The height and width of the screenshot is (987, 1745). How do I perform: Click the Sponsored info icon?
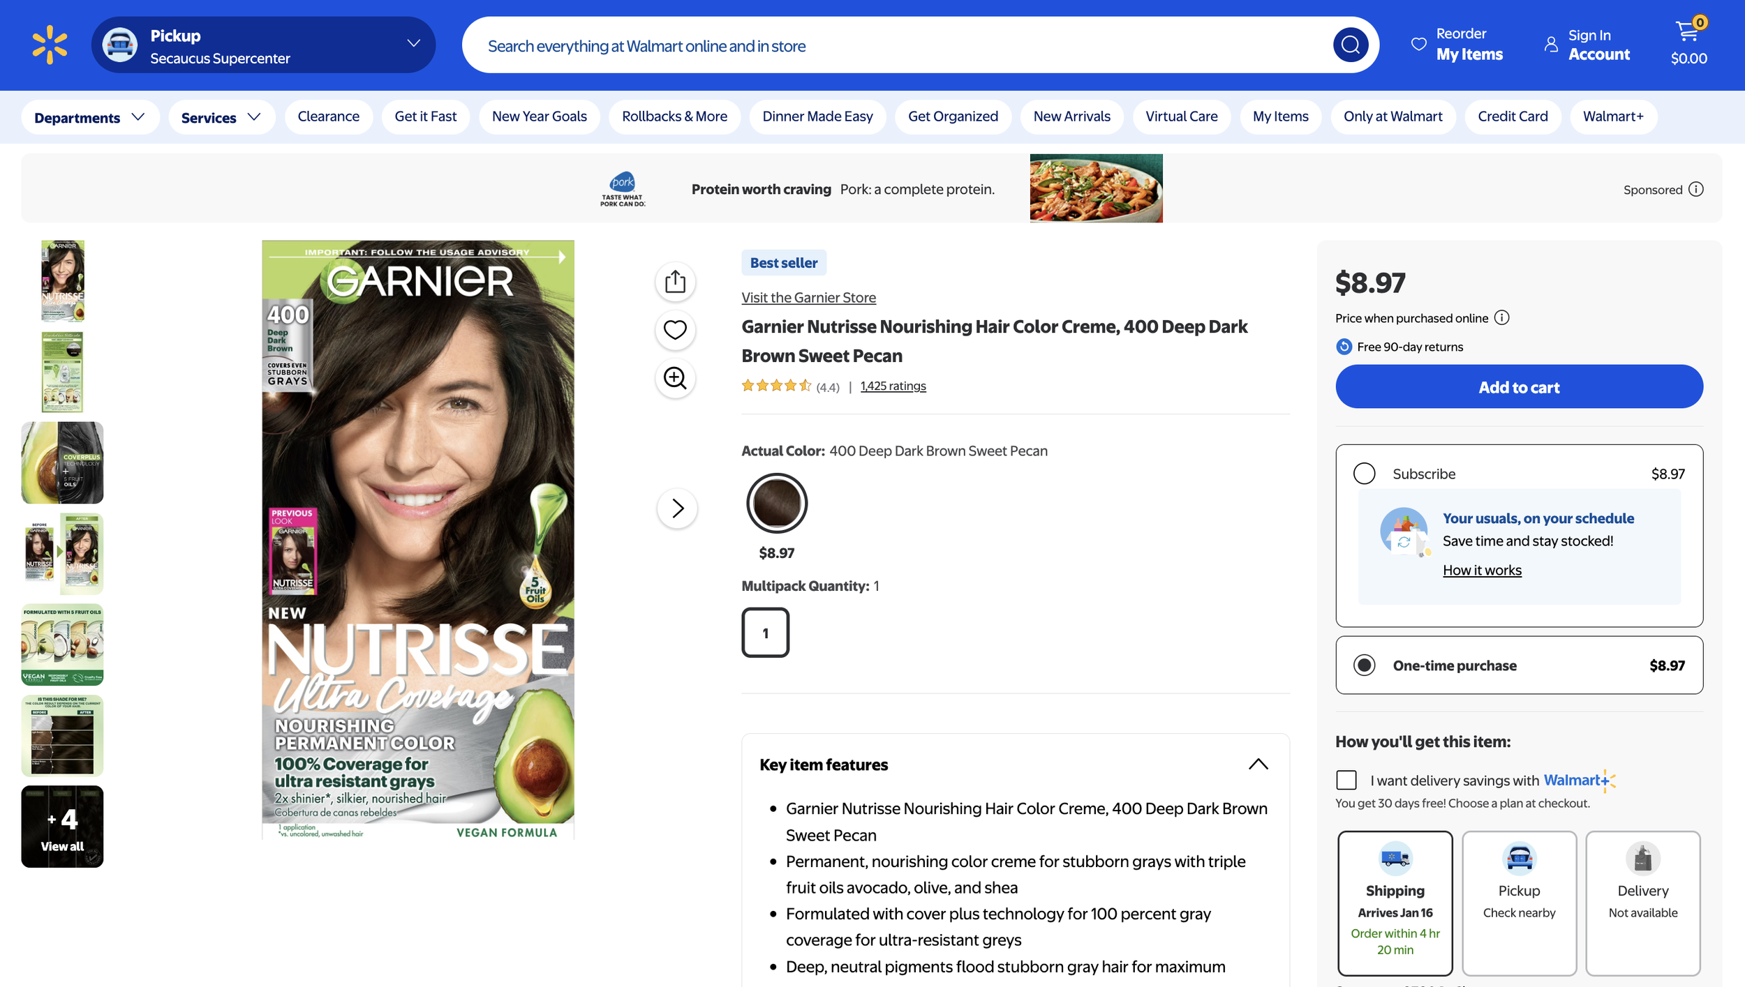coord(1696,189)
